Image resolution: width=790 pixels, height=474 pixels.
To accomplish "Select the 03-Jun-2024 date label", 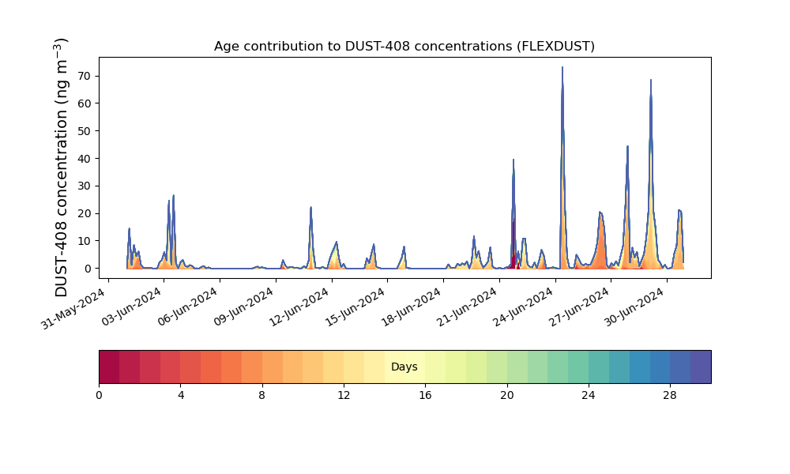I will 132,307.
